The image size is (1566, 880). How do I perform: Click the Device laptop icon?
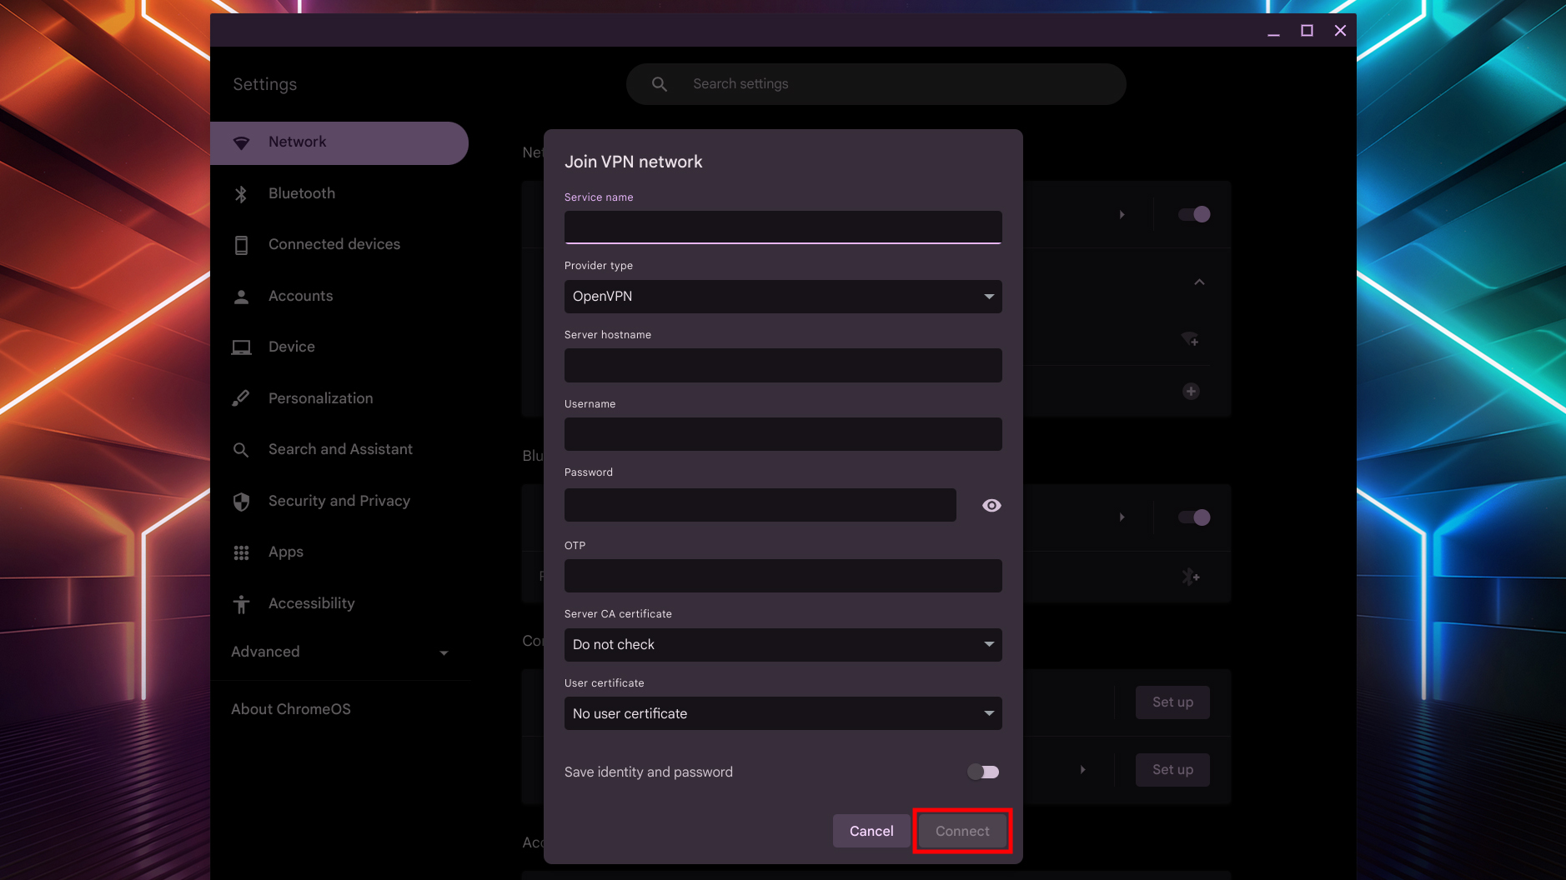pos(241,347)
